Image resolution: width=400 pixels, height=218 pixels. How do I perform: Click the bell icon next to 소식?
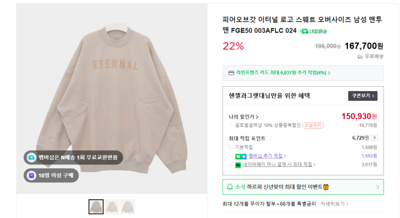click(230, 187)
